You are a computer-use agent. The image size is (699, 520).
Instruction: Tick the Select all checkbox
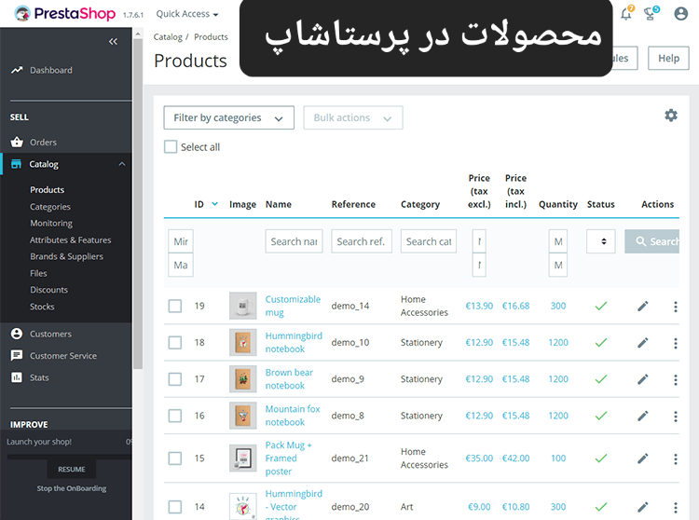click(171, 146)
